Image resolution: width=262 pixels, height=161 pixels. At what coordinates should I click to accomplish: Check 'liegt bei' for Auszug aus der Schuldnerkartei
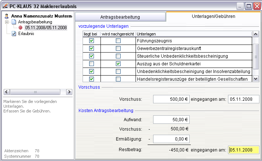(x=91, y=64)
